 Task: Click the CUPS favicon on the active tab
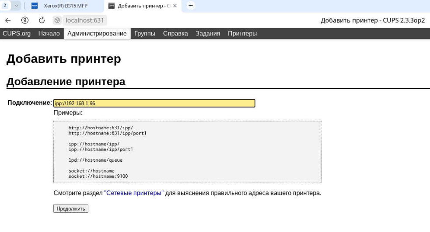112,6
